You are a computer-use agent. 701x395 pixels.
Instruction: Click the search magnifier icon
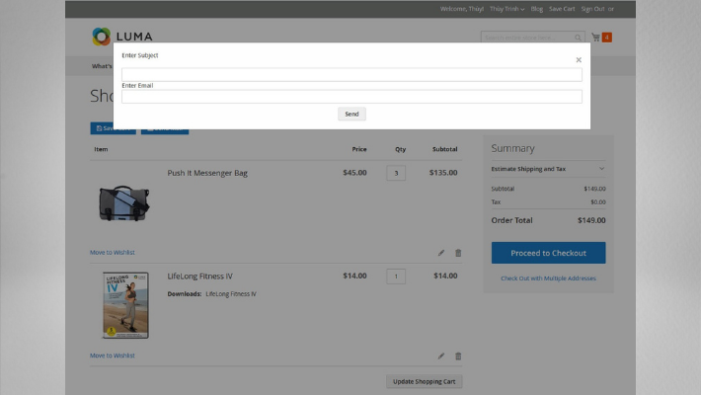click(x=580, y=38)
